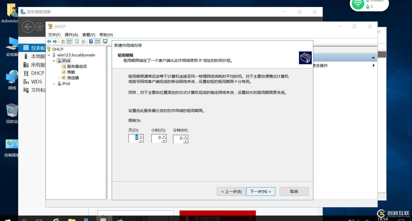Open the Administrator desktop folder icon
412x221 pixels.
[x=10, y=13]
